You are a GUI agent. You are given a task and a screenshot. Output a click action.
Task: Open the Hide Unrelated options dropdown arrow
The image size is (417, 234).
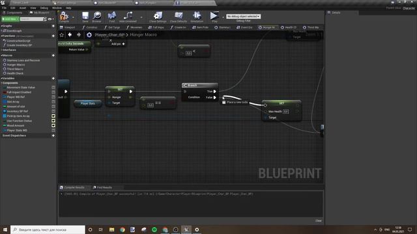[x=141, y=18]
